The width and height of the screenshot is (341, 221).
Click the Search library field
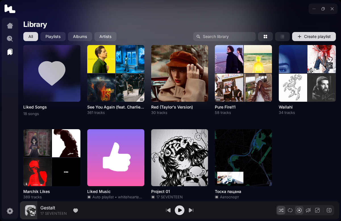pyautogui.click(x=224, y=37)
